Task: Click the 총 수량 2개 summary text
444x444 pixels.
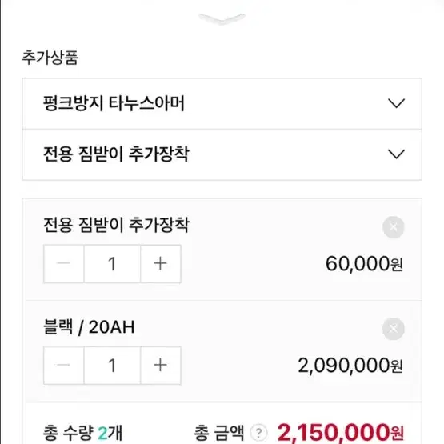Action: pyautogui.click(x=82, y=433)
